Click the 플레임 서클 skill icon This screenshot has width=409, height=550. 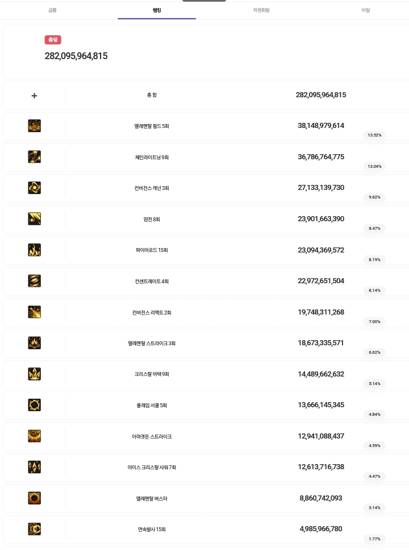point(34,405)
